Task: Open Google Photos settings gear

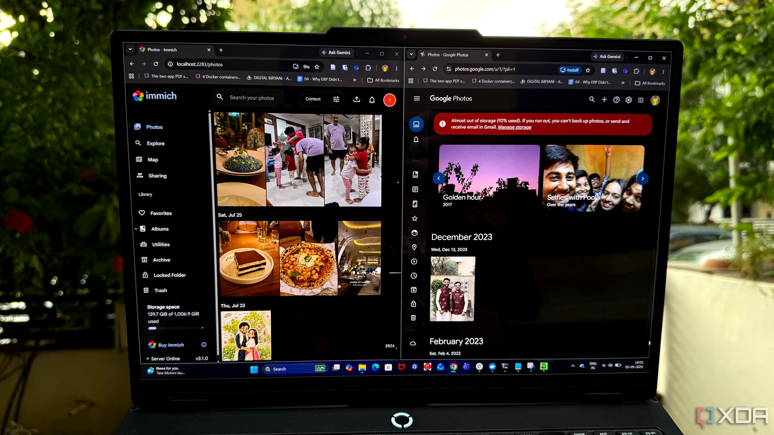Action: tap(628, 100)
